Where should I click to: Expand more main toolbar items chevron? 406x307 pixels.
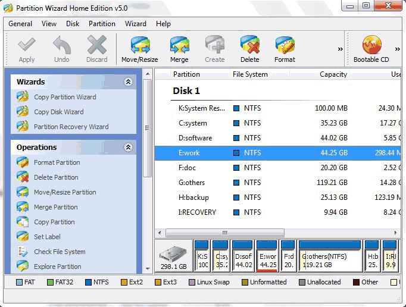point(341,49)
